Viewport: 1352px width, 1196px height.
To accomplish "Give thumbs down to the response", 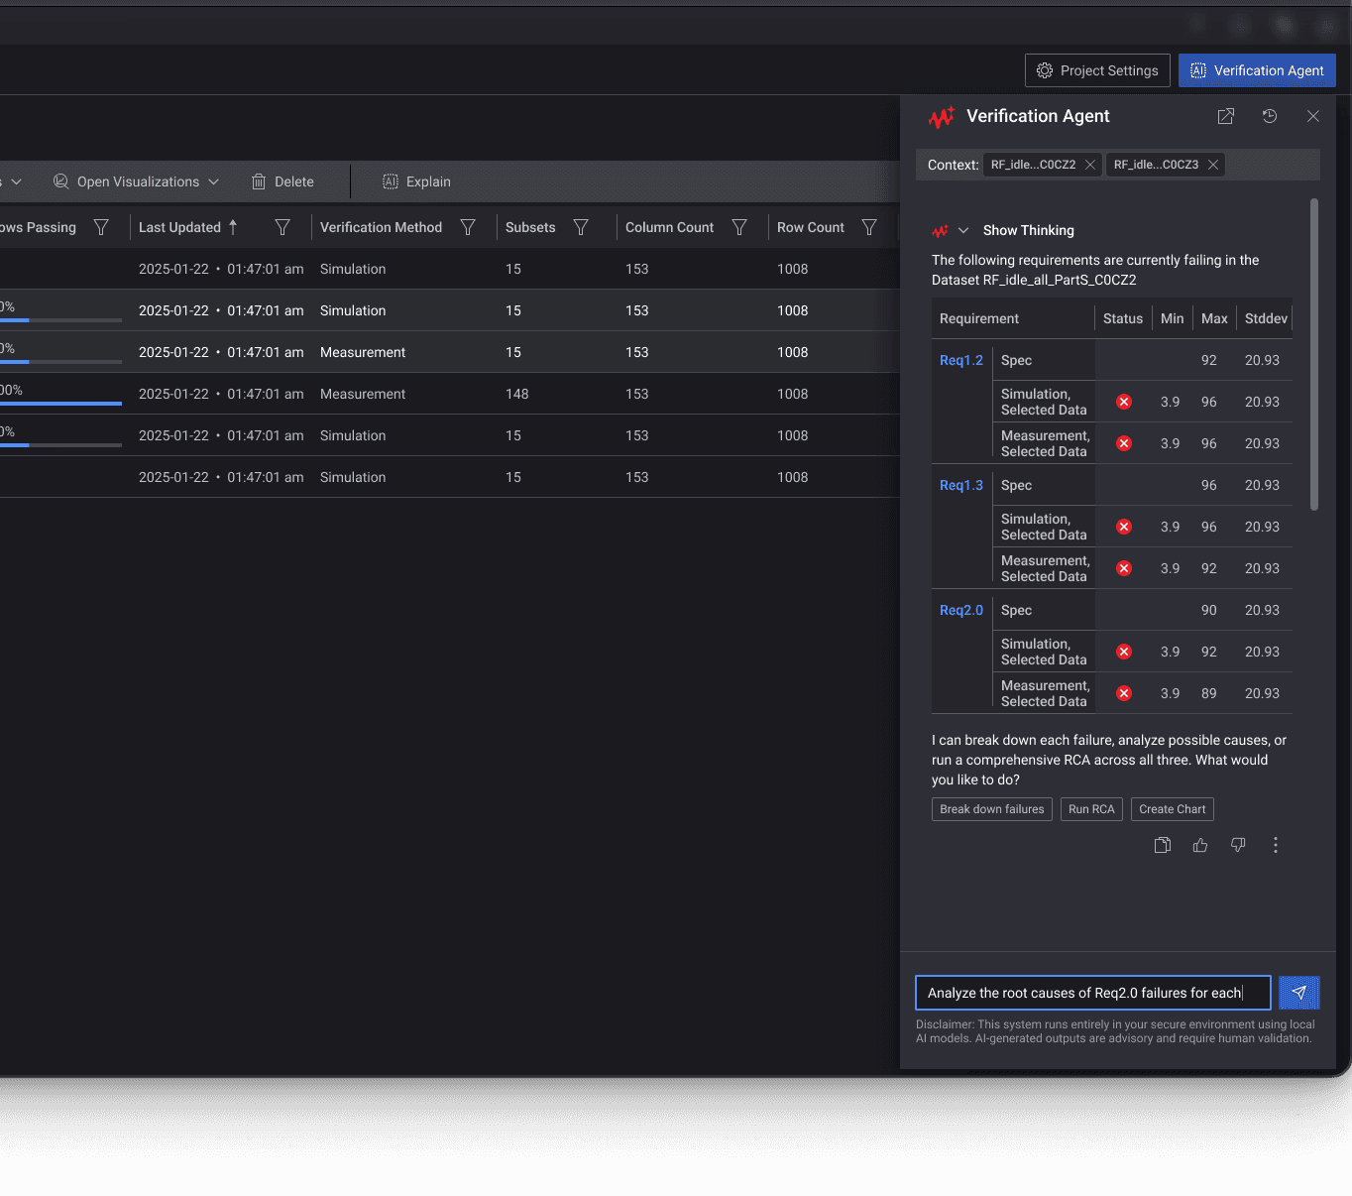I will [x=1238, y=845].
